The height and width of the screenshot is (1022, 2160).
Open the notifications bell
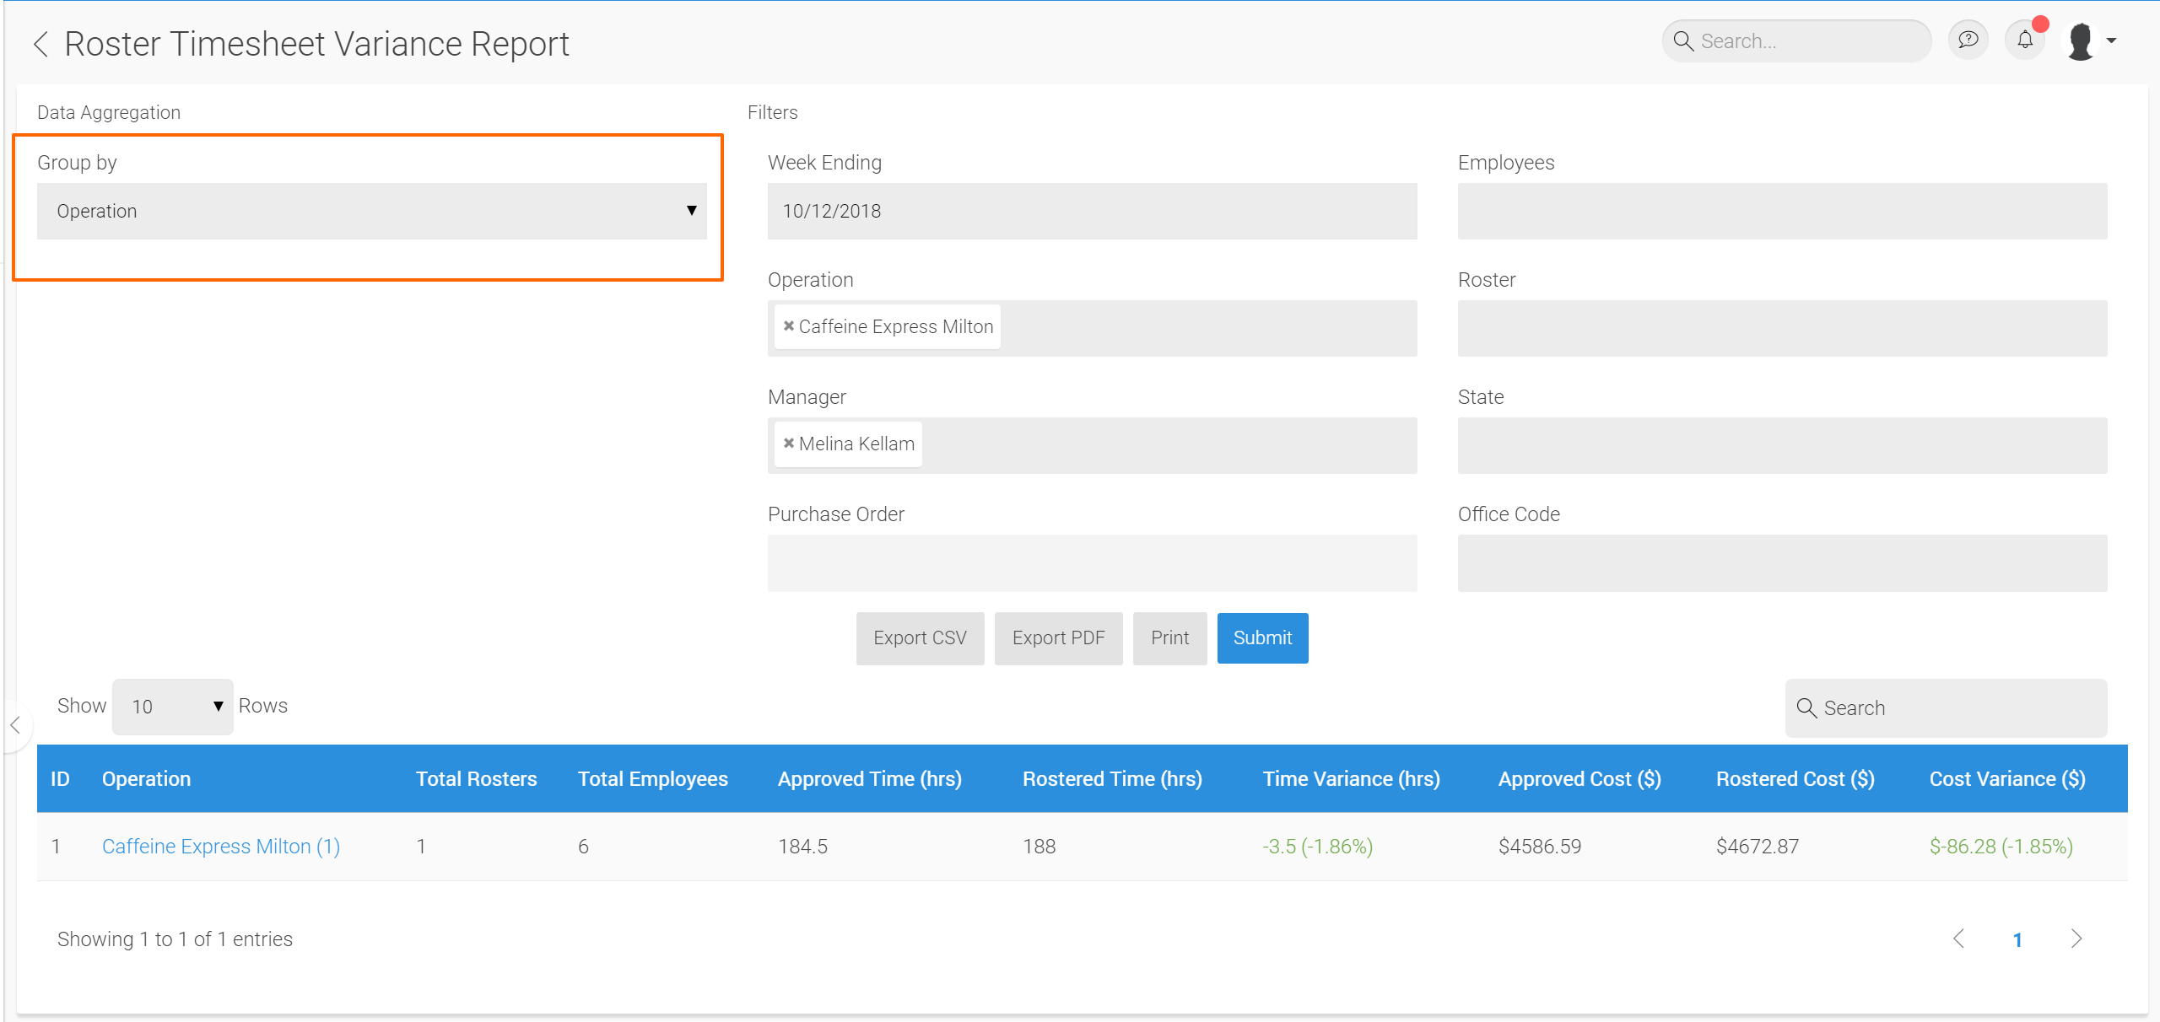tap(2024, 40)
